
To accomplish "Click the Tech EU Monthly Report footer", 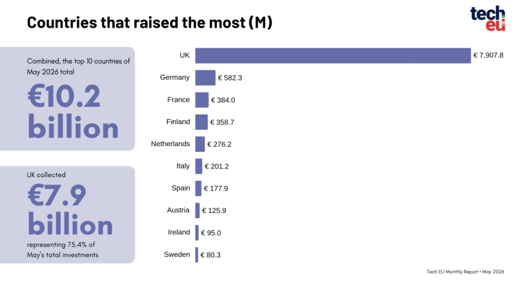I will point(465,272).
